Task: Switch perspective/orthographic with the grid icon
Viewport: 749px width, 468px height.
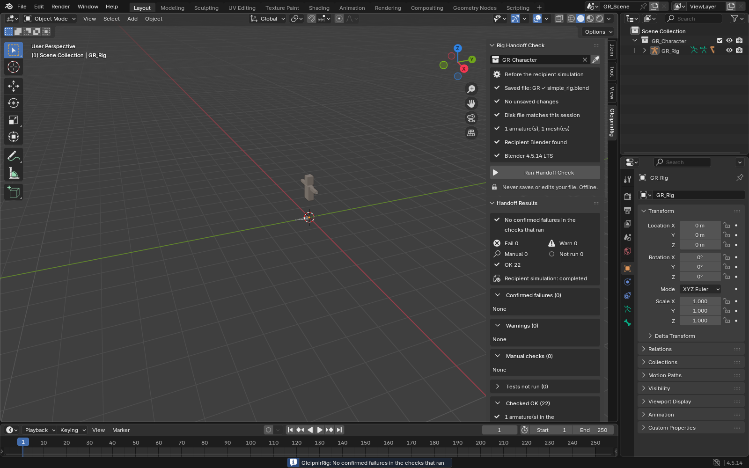Action: (x=471, y=133)
